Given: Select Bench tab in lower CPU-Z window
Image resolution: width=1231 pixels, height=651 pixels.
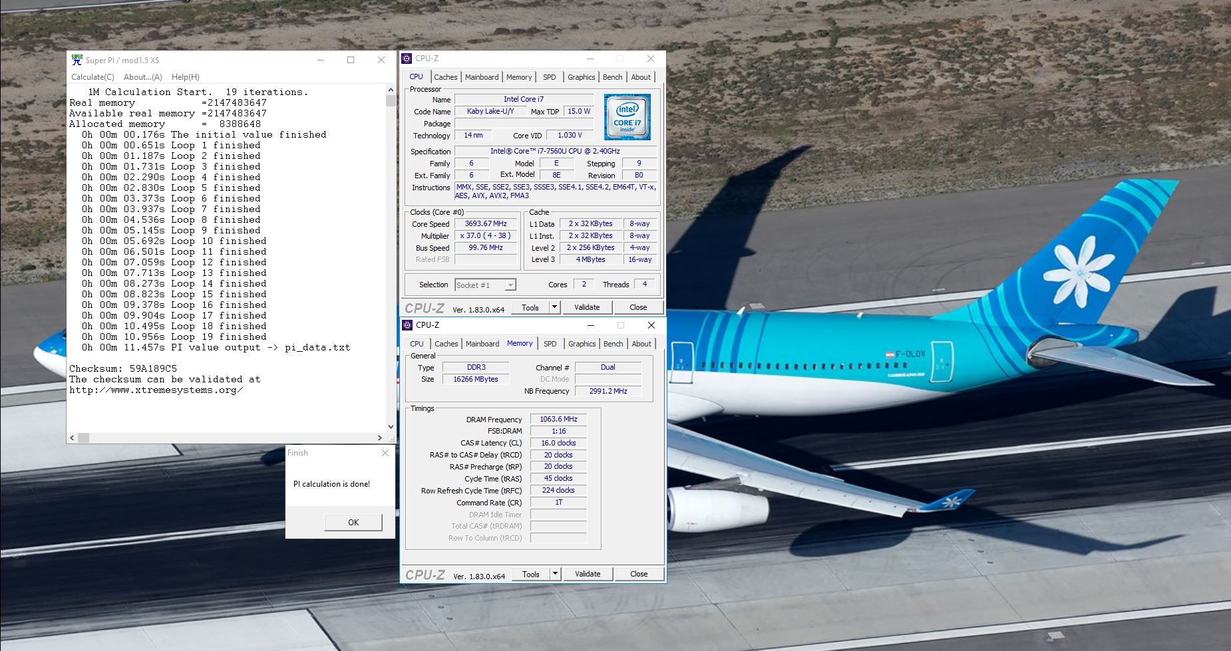Looking at the screenshot, I should (613, 344).
